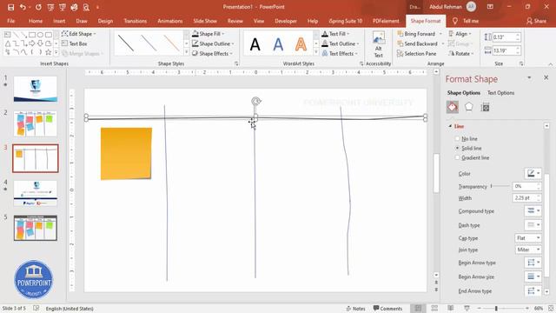Image resolution: width=556 pixels, height=313 pixels.
Task: Collapse the Line section expander
Action: coord(450,126)
